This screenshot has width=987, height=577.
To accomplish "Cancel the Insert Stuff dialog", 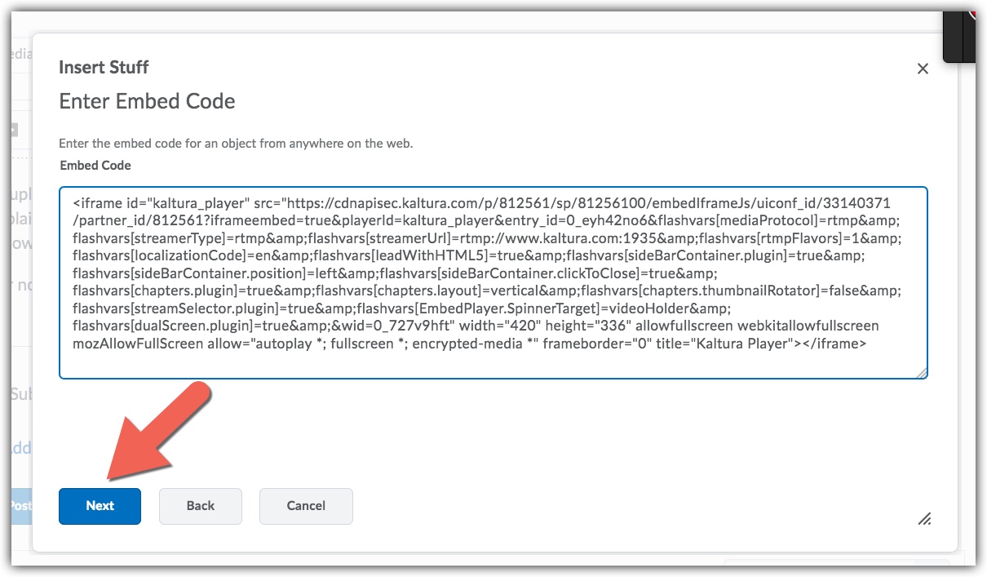I will [306, 506].
